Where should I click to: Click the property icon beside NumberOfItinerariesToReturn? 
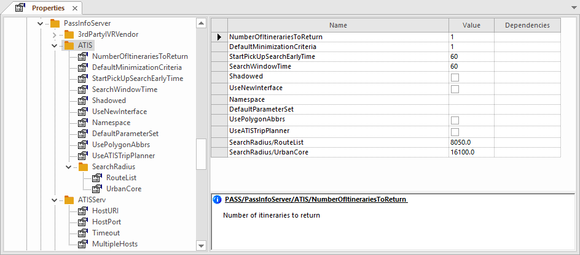[83, 56]
